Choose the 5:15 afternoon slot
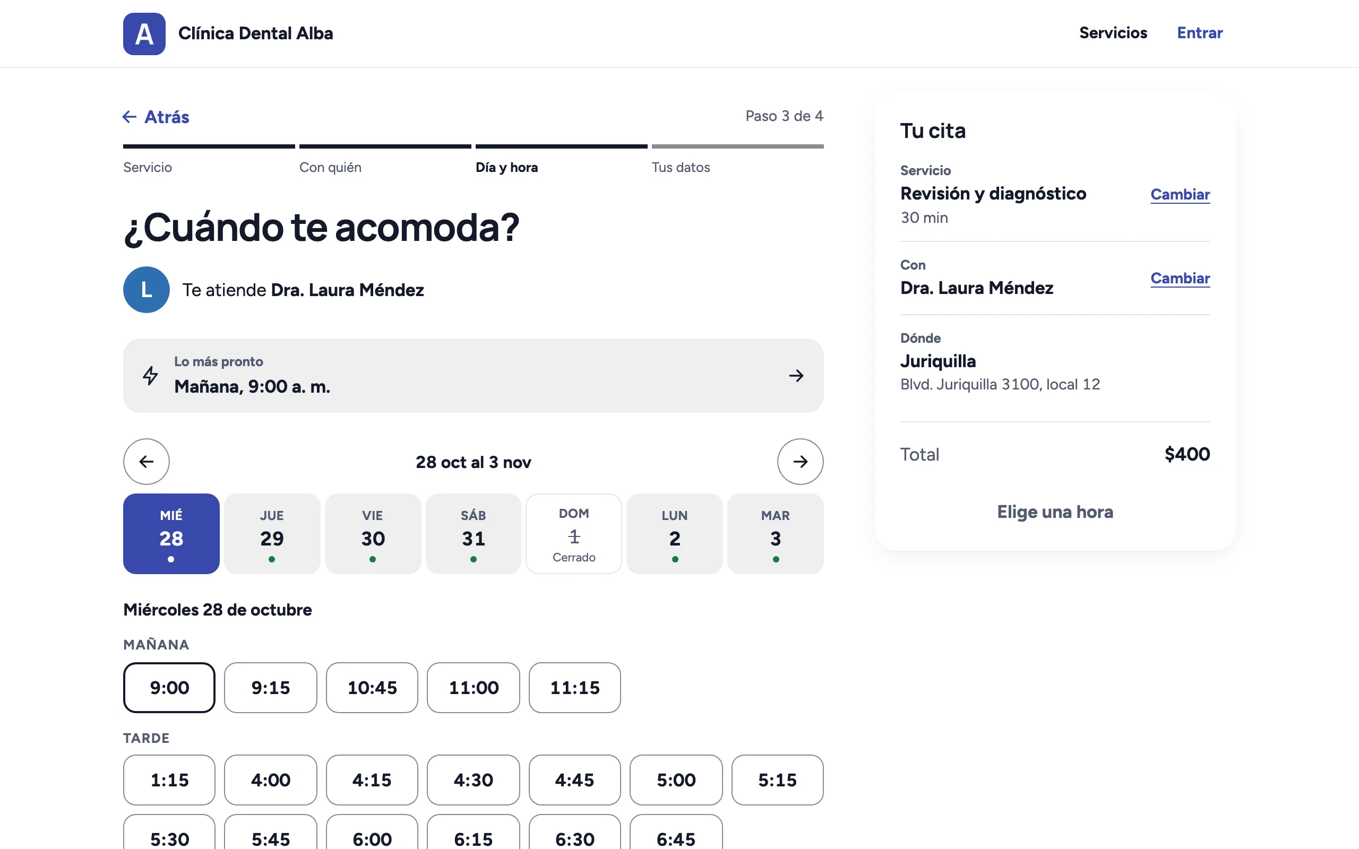This screenshot has width=1359, height=849. (777, 780)
